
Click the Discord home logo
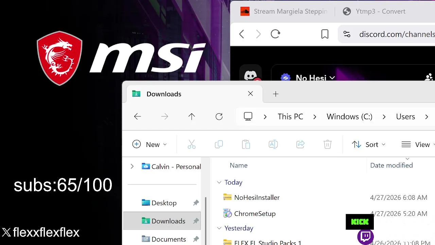(x=251, y=75)
